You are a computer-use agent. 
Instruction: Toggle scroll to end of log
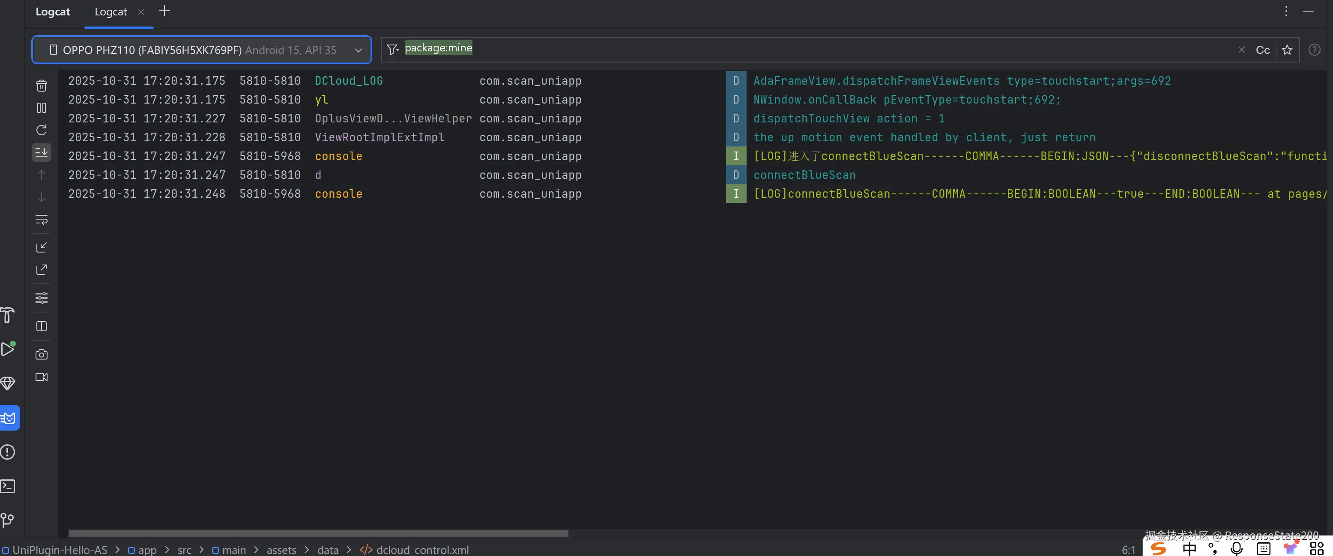[42, 152]
